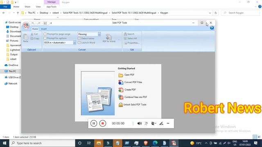Open the Flowing layout mode dropdown
Image resolution: width=262 pixels, height=147 pixels.
tap(99, 34)
